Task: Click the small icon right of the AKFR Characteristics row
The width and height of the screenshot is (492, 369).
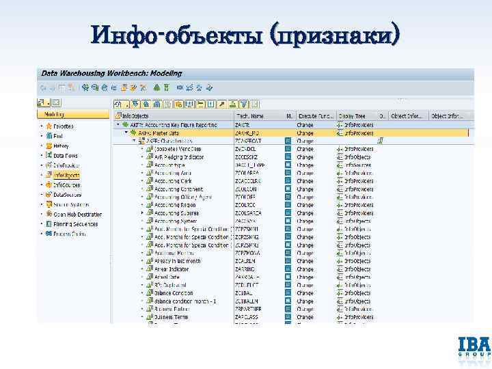Action: click(381, 141)
